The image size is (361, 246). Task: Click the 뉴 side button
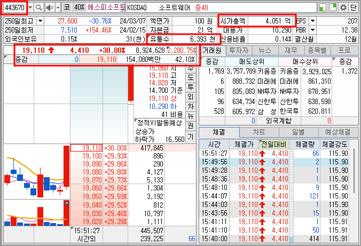point(191,116)
